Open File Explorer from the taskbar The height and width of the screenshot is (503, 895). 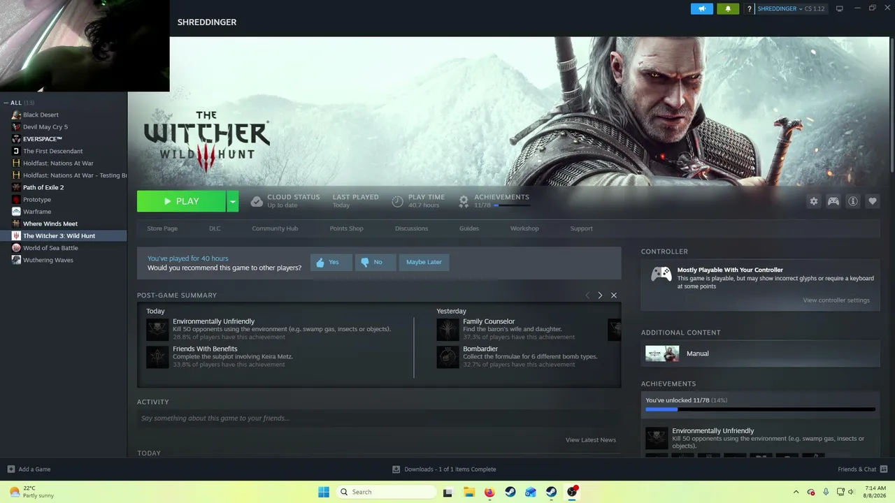point(468,492)
